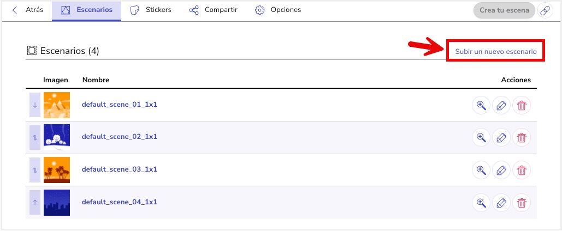Move default_scene_04_1x1 up with arrow
Screen dimensions: 562x231
coord(35,202)
